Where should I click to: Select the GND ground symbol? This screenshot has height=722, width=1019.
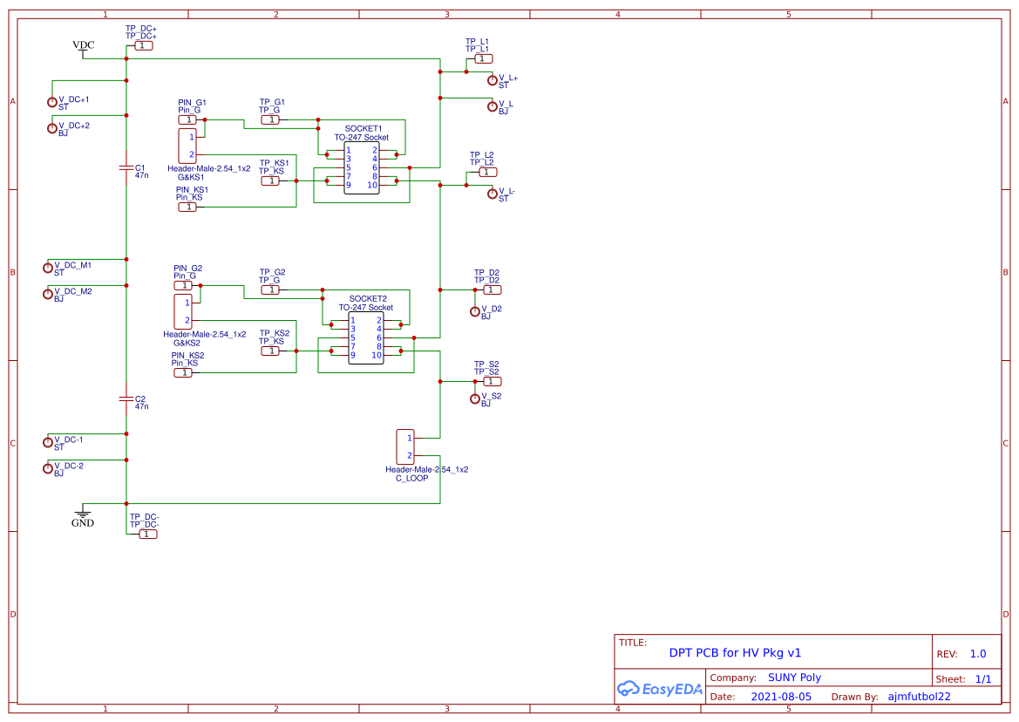tap(84, 515)
